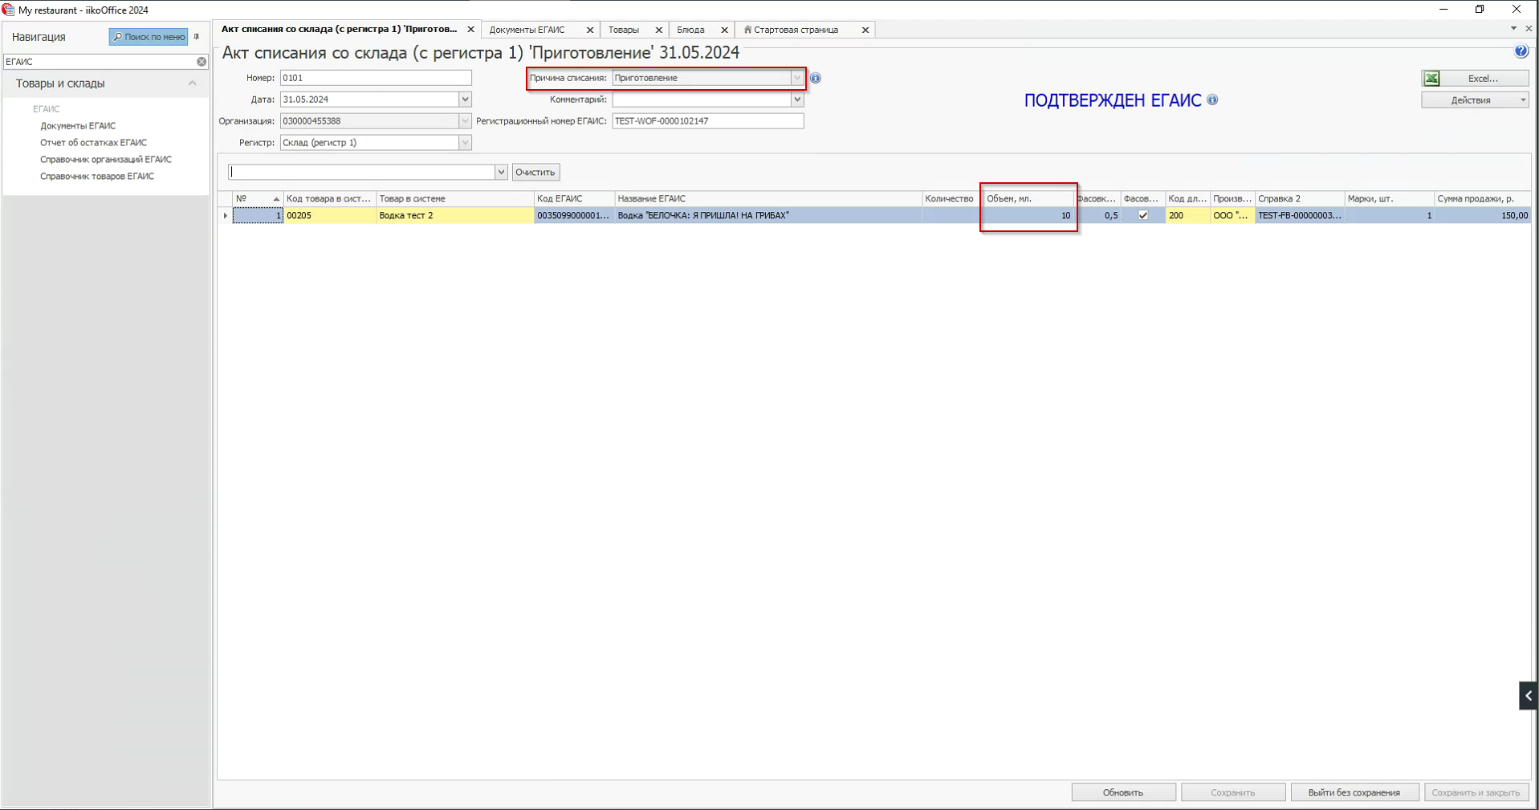Close the Акт списания со склада tab

470,30
